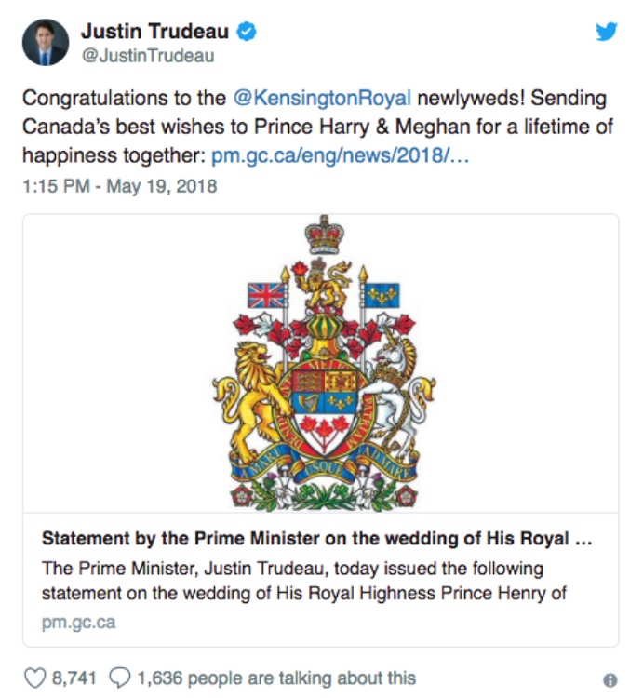Open the Canadian coat of arms image
The width and height of the screenshot is (643, 698).
click(321, 363)
